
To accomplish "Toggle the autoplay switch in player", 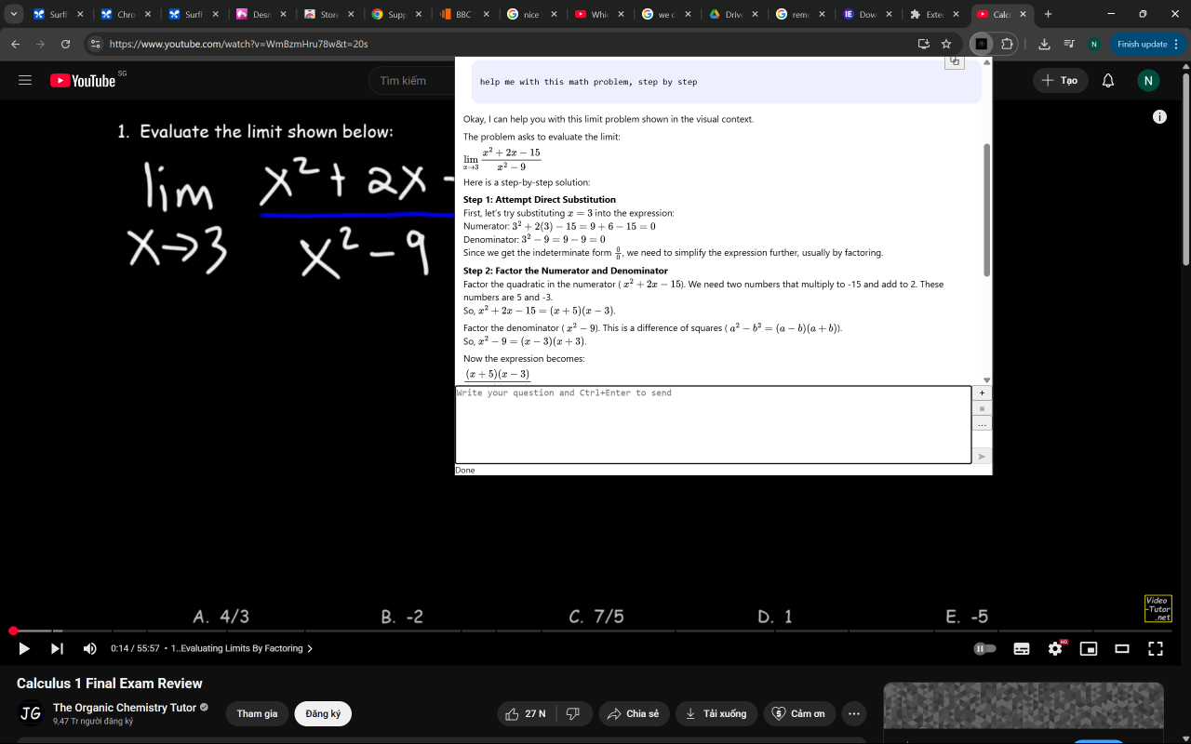I will point(984,648).
